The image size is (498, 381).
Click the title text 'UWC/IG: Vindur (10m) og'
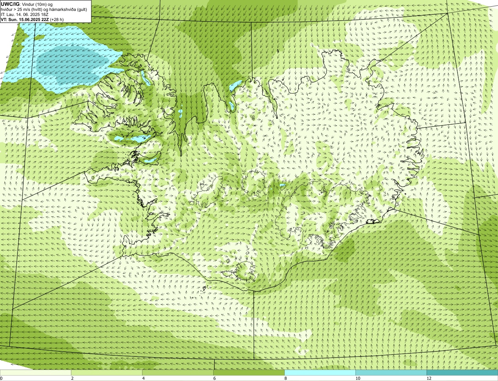pyautogui.click(x=27, y=4)
